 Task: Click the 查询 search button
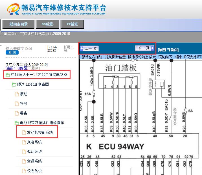coord(12,52)
